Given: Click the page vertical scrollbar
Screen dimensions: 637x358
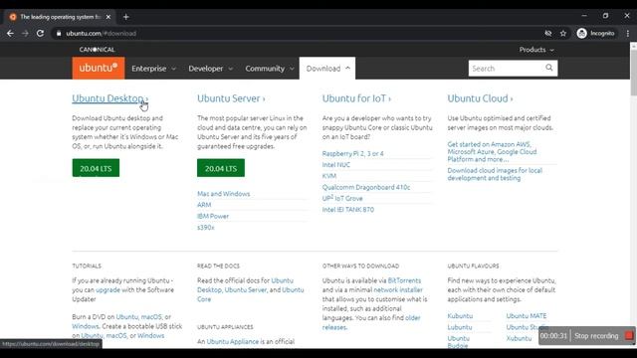Looking at the screenshot, I should [633, 195].
